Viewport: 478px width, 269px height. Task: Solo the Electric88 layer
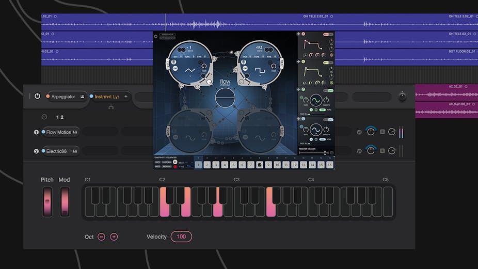coord(383,151)
